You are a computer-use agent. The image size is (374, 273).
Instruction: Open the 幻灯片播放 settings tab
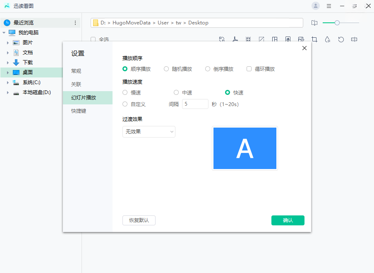tap(88, 98)
